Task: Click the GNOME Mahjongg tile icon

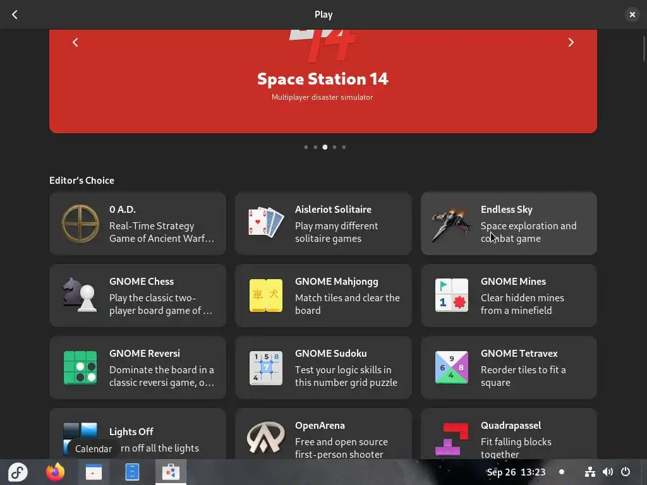Action: [x=266, y=296]
